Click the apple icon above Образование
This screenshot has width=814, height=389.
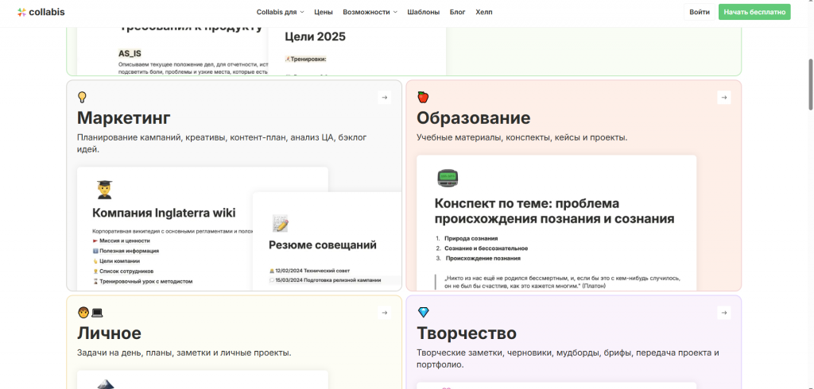coord(423,98)
